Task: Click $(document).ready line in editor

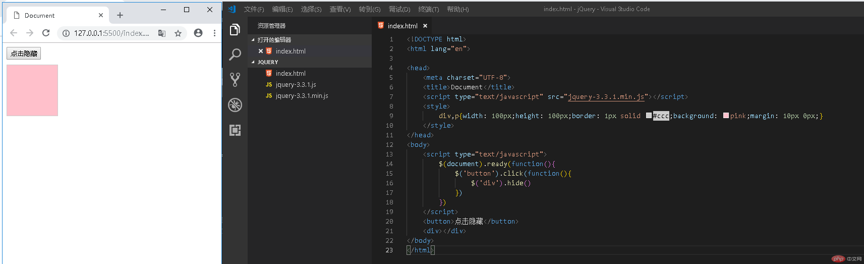Action: point(497,164)
